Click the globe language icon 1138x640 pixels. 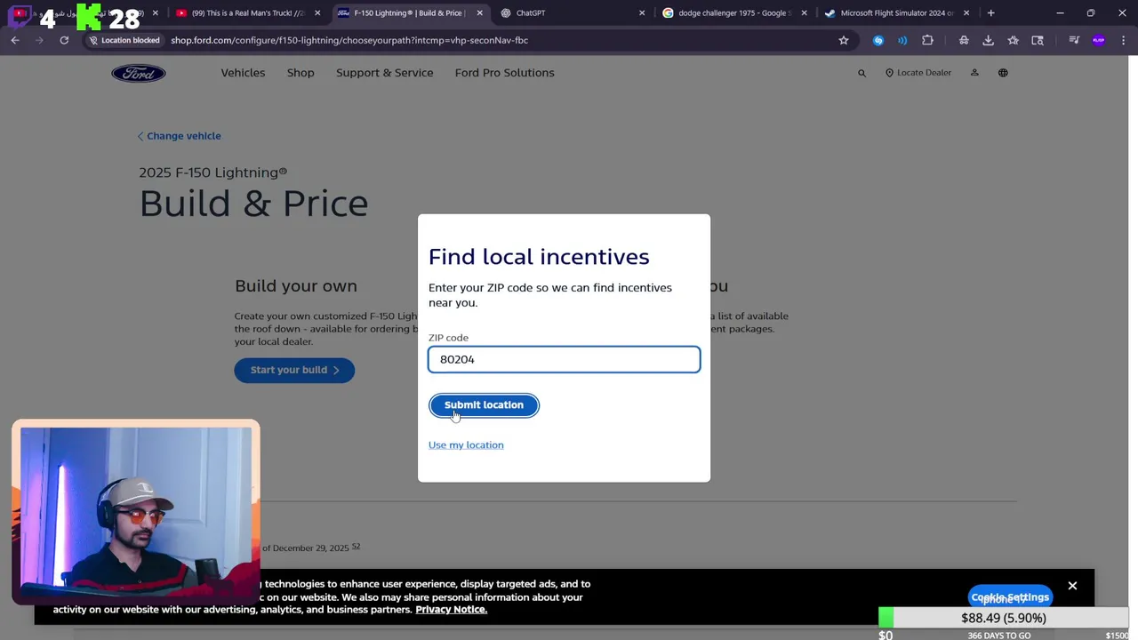1003,73
